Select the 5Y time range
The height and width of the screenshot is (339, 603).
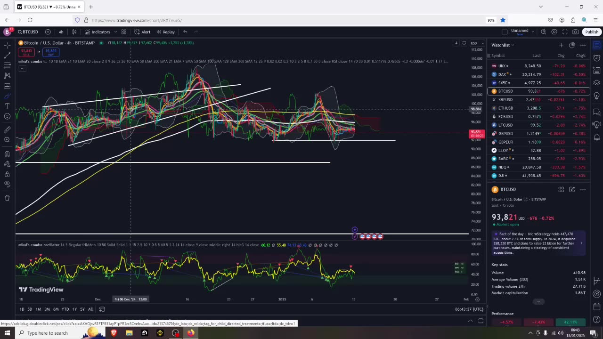point(82,309)
